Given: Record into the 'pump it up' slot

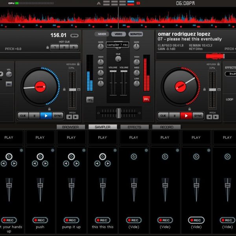Looking at the screenshot, I should [x=71, y=220].
